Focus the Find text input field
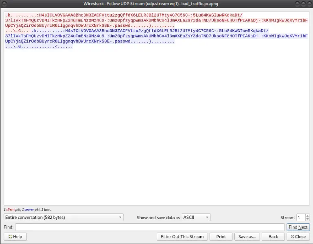313x244 pixels. [150, 227]
